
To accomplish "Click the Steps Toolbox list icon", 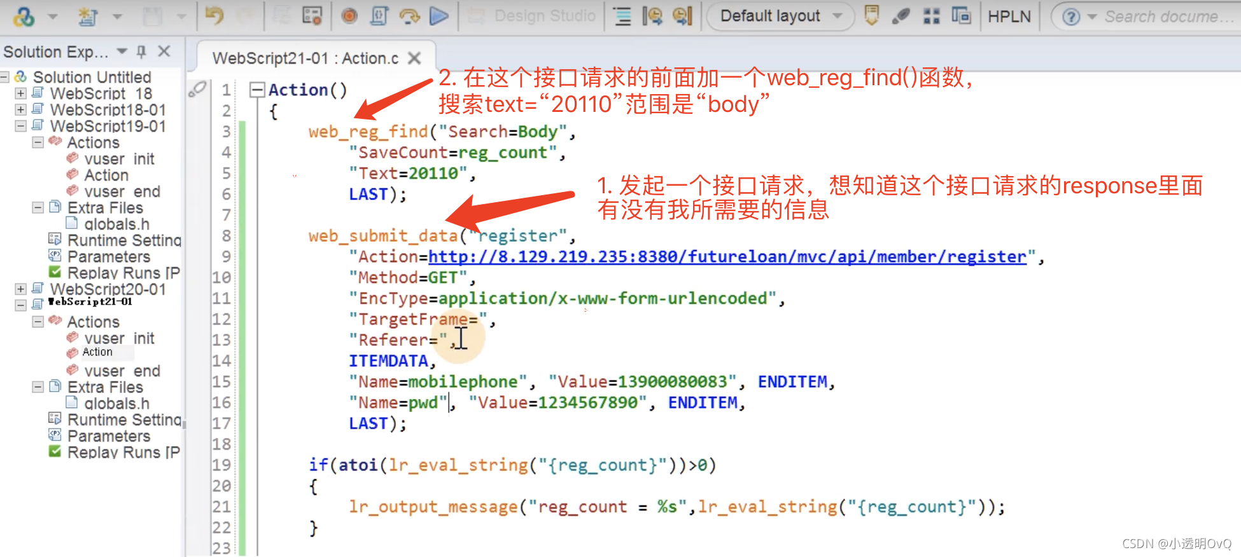I will coord(622,17).
